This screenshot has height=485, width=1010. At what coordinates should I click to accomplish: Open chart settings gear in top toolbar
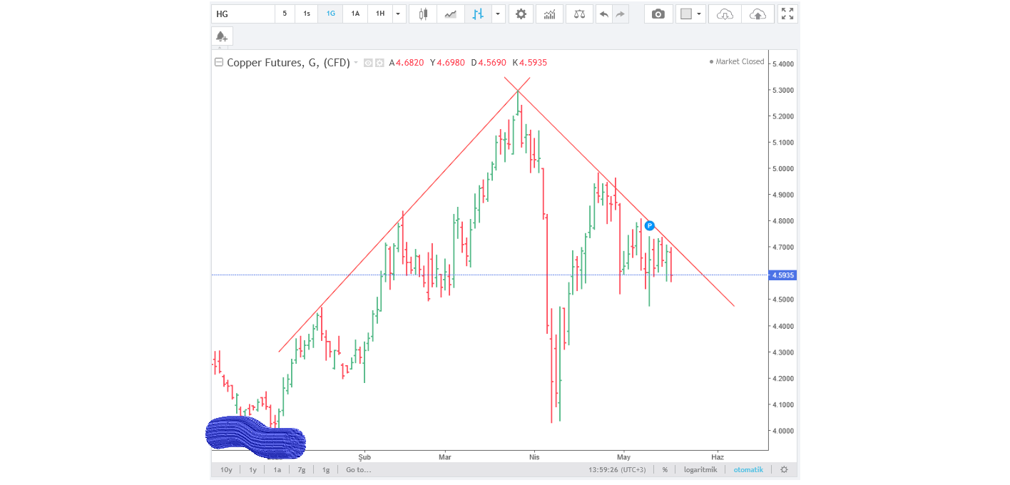(x=521, y=14)
